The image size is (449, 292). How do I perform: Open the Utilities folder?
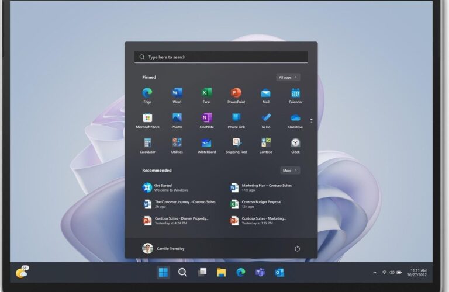click(177, 145)
